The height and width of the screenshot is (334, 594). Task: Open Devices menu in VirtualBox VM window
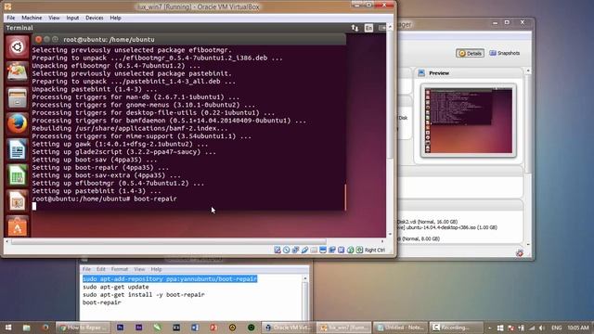95,18
